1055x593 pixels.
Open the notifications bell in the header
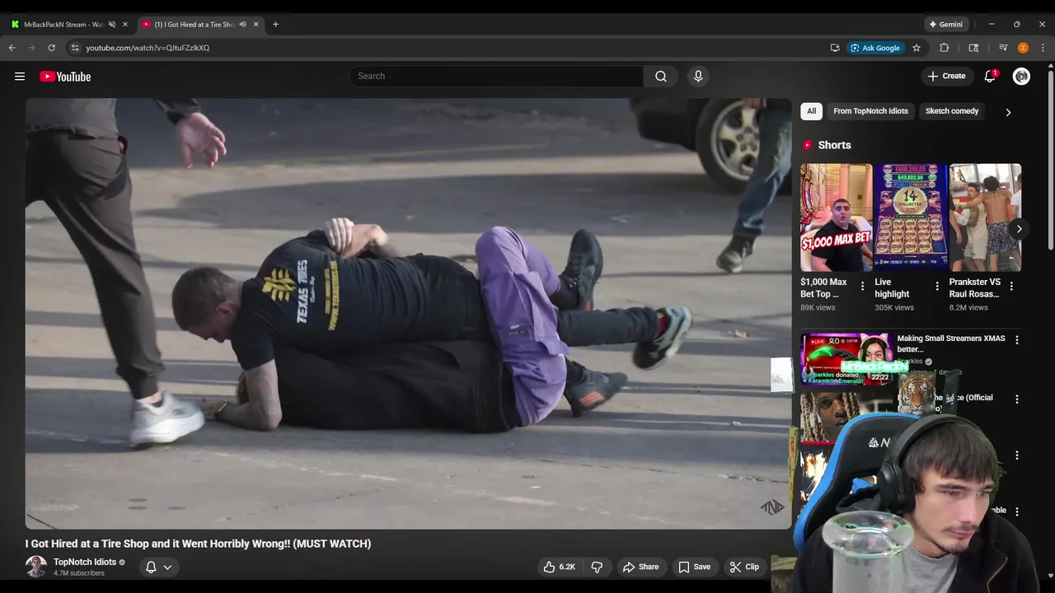point(990,77)
